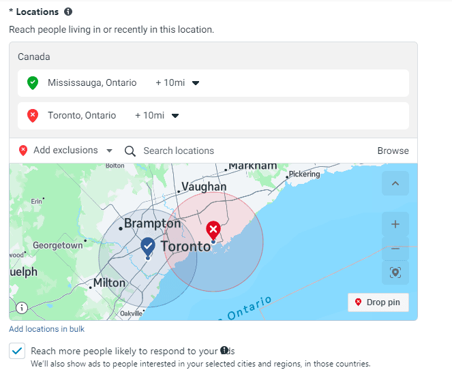Image resolution: width=452 pixels, height=374 pixels.
Task: Open the Mississauga +10mi radius dropdown
Action: coord(177,83)
